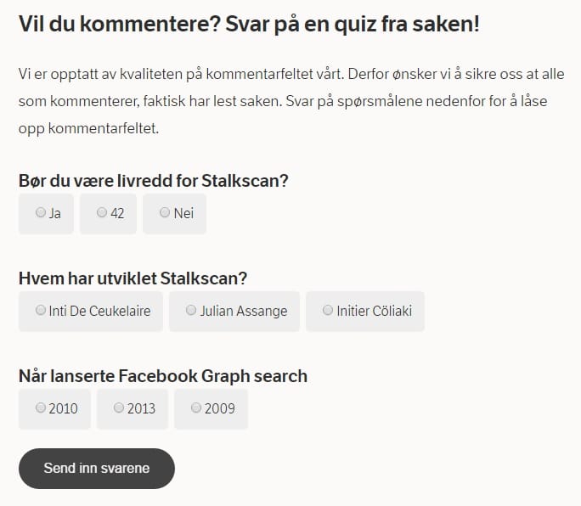581x506 pixels.
Task: Select the 'Ja' radio button
Action: 41,213
